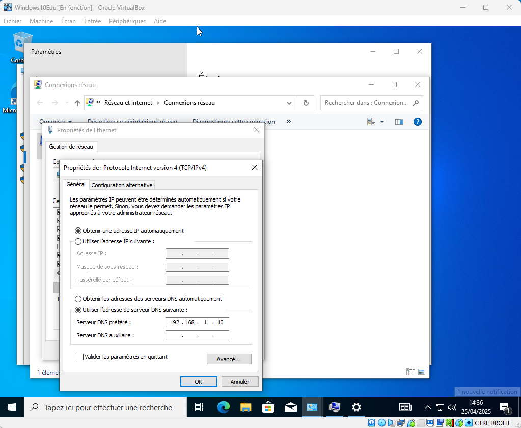The width and height of the screenshot is (521, 428).
Task: Open the view options dropdown arrow
Action: (382, 122)
